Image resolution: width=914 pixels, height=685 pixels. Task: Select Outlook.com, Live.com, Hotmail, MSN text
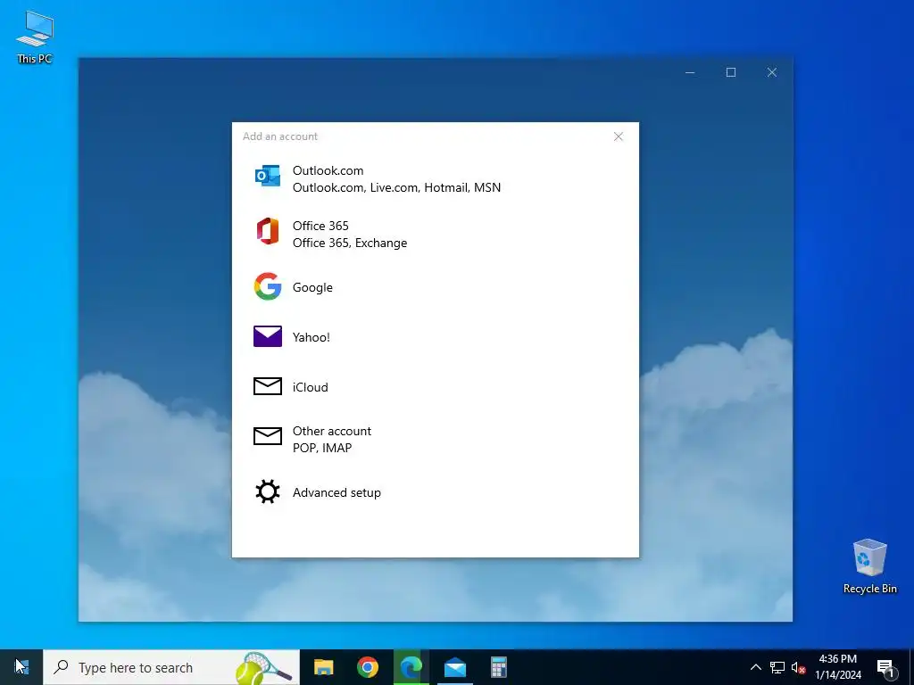click(396, 187)
